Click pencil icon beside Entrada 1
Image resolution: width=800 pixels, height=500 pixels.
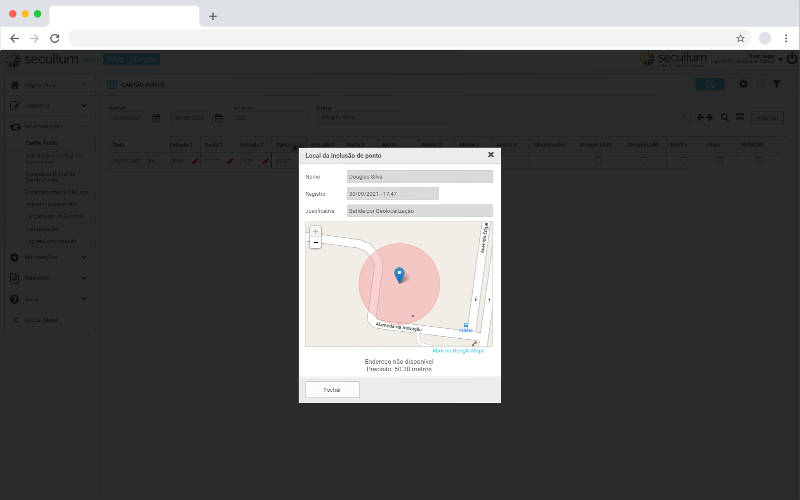(195, 161)
